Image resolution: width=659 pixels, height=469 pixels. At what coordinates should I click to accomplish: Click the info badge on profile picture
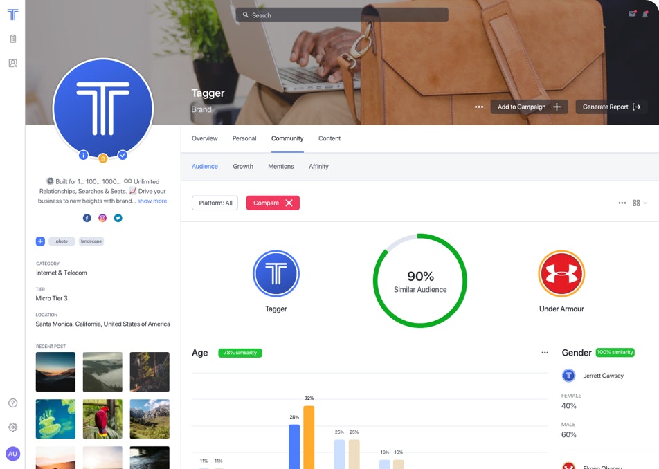[x=83, y=156]
